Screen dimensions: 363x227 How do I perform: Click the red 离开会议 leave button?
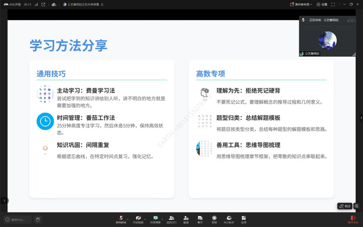pyautogui.click(x=353, y=219)
